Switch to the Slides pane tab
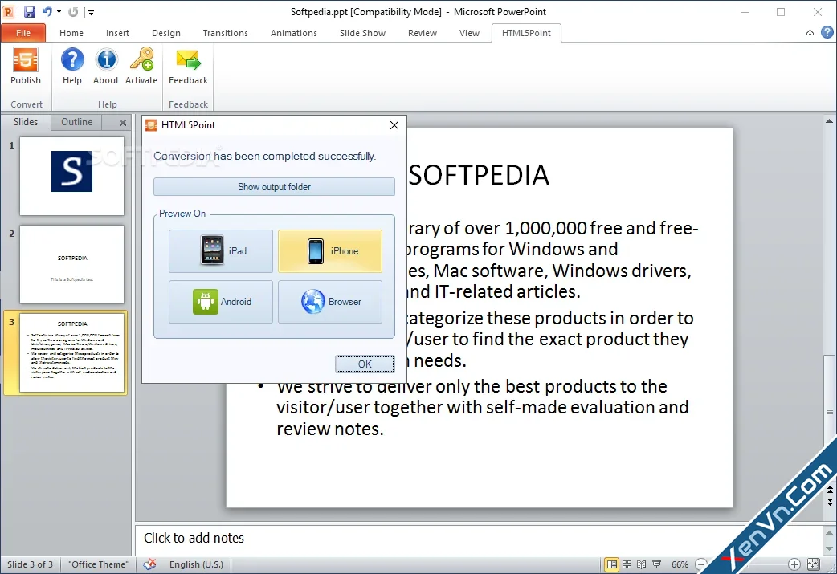 pos(26,122)
